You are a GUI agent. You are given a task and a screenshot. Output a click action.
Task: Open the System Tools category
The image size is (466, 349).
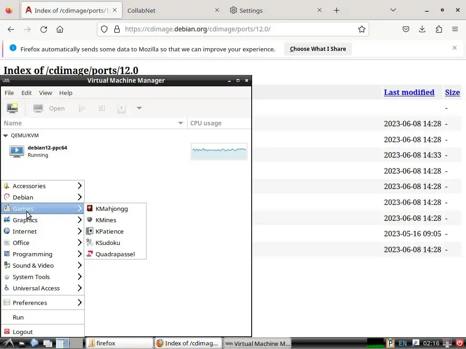(x=43, y=277)
